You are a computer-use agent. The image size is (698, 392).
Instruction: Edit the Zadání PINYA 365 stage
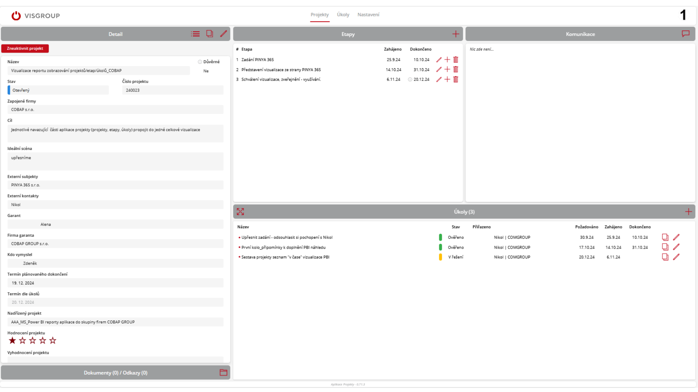point(439,60)
